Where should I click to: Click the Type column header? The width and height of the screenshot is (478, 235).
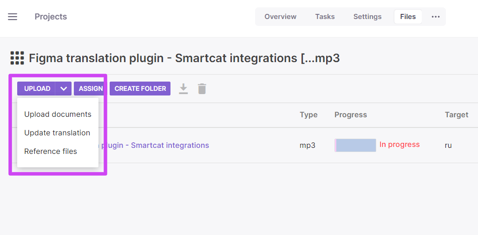tap(308, 115)
